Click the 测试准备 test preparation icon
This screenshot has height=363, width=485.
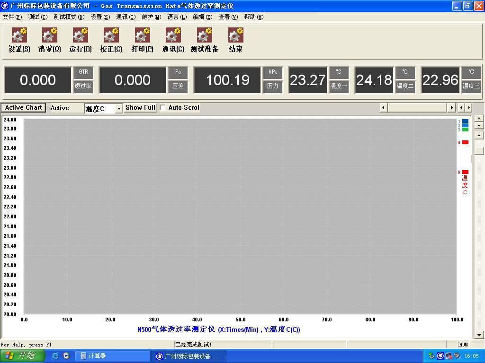pyautogui.click(x=205, y=40)
